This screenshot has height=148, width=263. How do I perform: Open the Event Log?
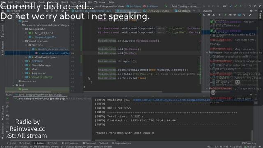click(x=249, y=143)
